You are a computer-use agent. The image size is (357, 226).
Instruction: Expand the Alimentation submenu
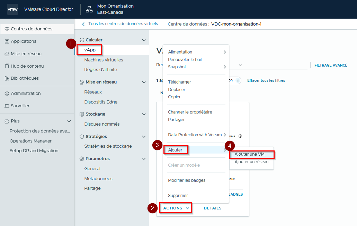(225, 52)
